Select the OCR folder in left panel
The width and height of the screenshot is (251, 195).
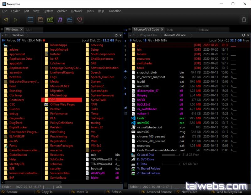[54, 100]
